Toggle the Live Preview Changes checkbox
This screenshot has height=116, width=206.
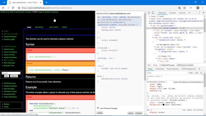(x=98, y=108)
